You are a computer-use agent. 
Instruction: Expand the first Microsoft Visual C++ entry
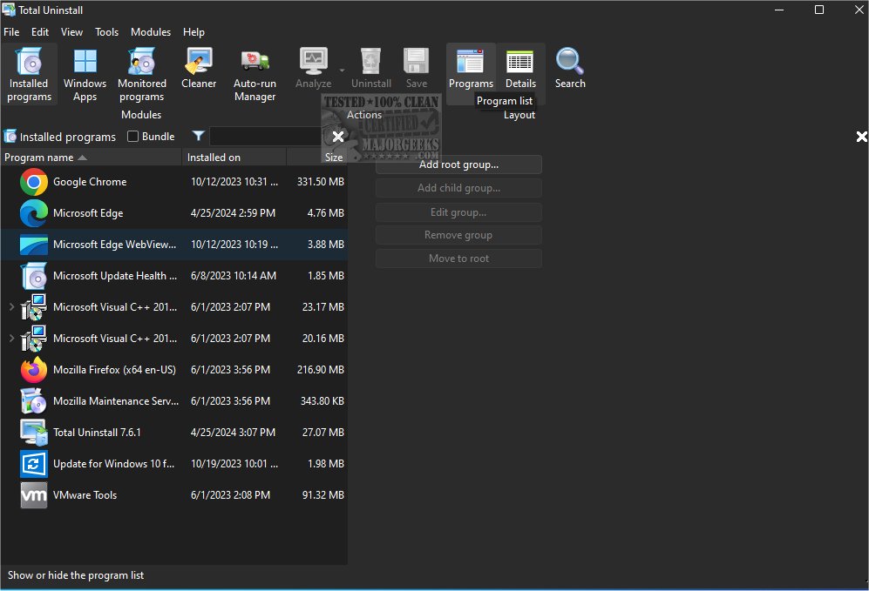(11, 307)
